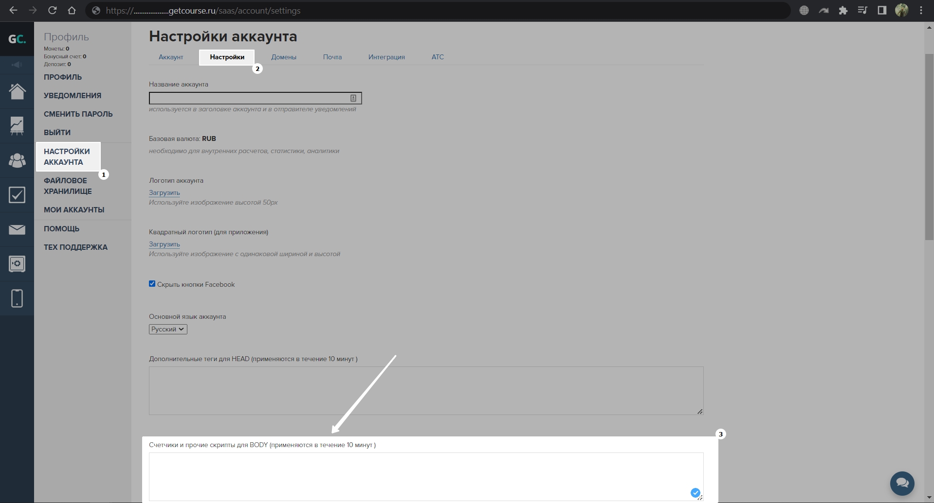Open the mobile phone icon in sidebar
Image resolution: width=934 pixels, height=503 pixels.
coord(17,298)
